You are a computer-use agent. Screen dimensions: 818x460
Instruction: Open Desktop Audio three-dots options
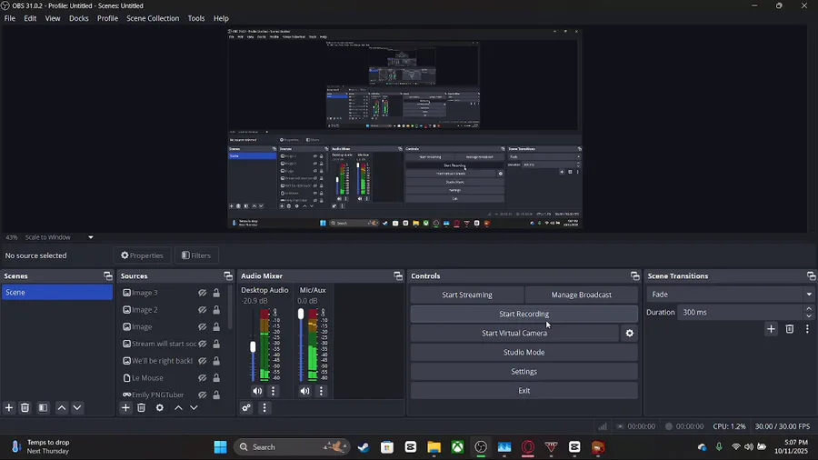click(273, 391)
